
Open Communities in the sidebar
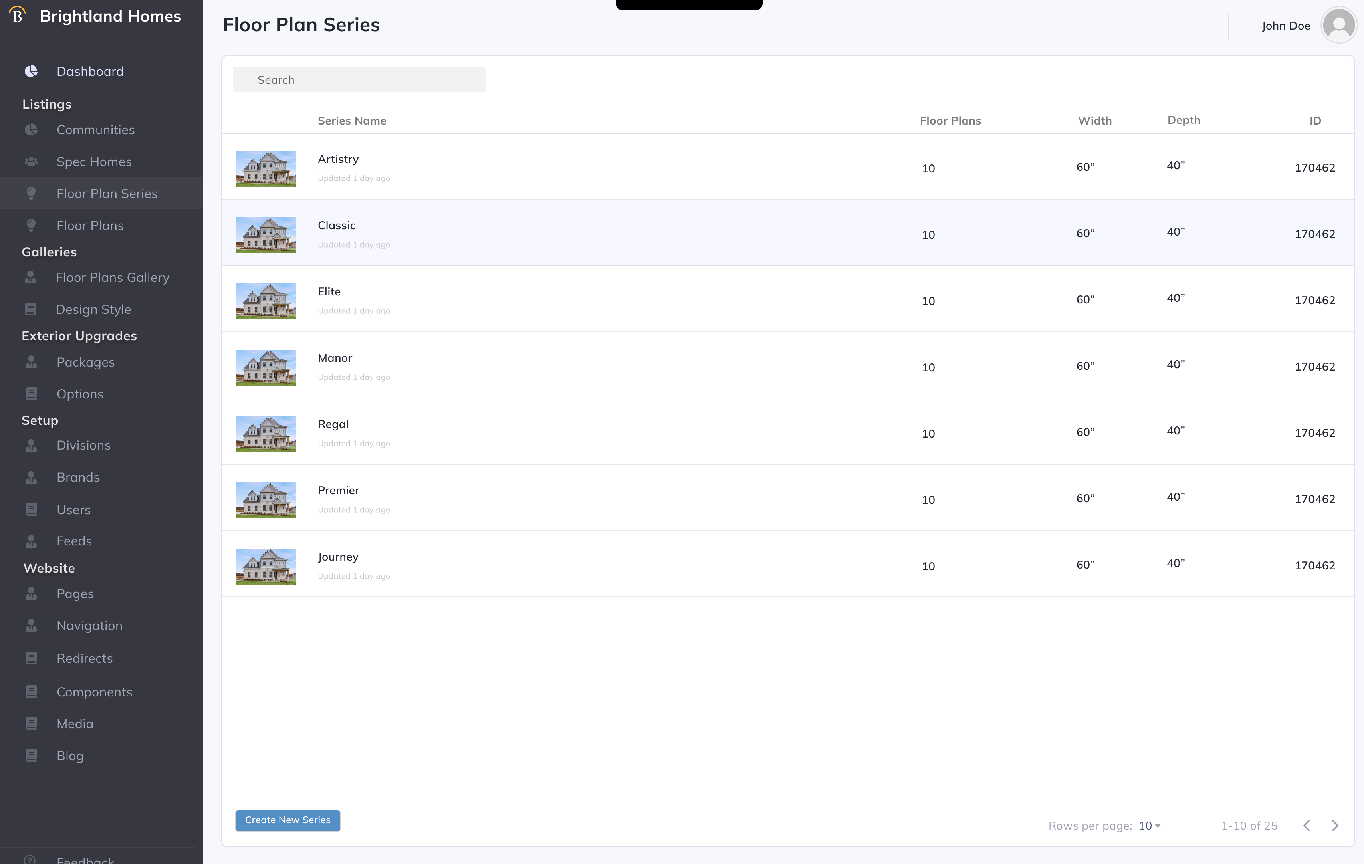tap(95, 130)
